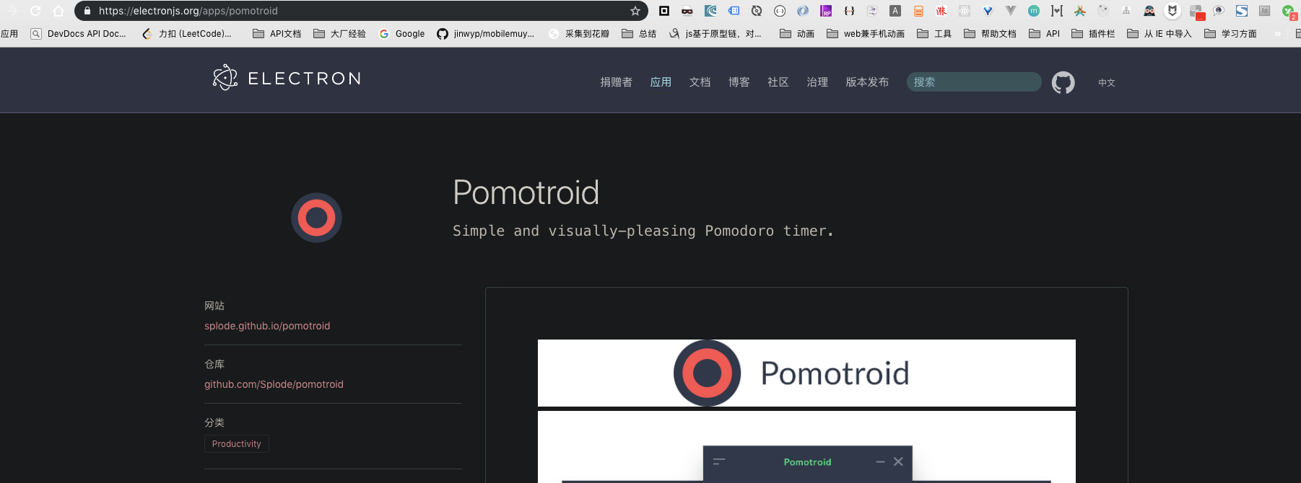Screen dimensions: 1301x483
Task: Open the web兼手机动画 bookmark folder
Action: [x=866, y=34]
